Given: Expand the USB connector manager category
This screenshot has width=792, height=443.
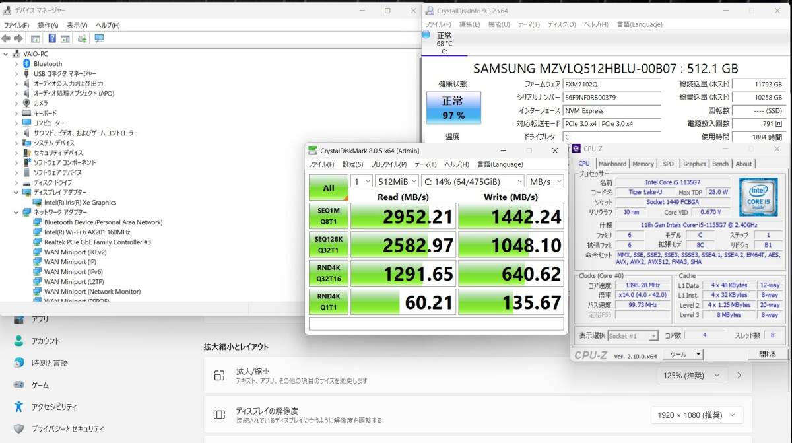Looking at the screenshot, I should 16,74.
